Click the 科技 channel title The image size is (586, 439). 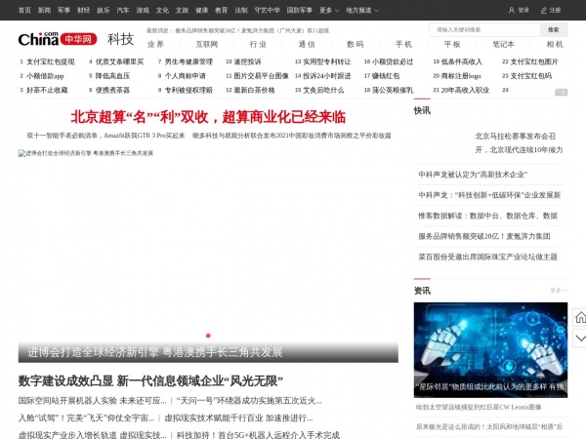(120, 39)
